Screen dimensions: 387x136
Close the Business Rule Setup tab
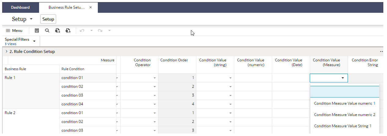coord(91,7)
